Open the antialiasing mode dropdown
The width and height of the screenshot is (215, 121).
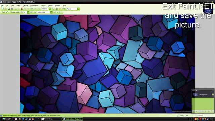coord(56,12)
